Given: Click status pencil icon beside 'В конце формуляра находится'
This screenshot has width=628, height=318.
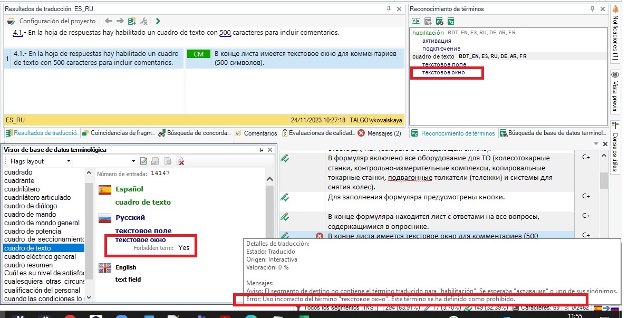Looking at the screenshot, I should 285,217.
